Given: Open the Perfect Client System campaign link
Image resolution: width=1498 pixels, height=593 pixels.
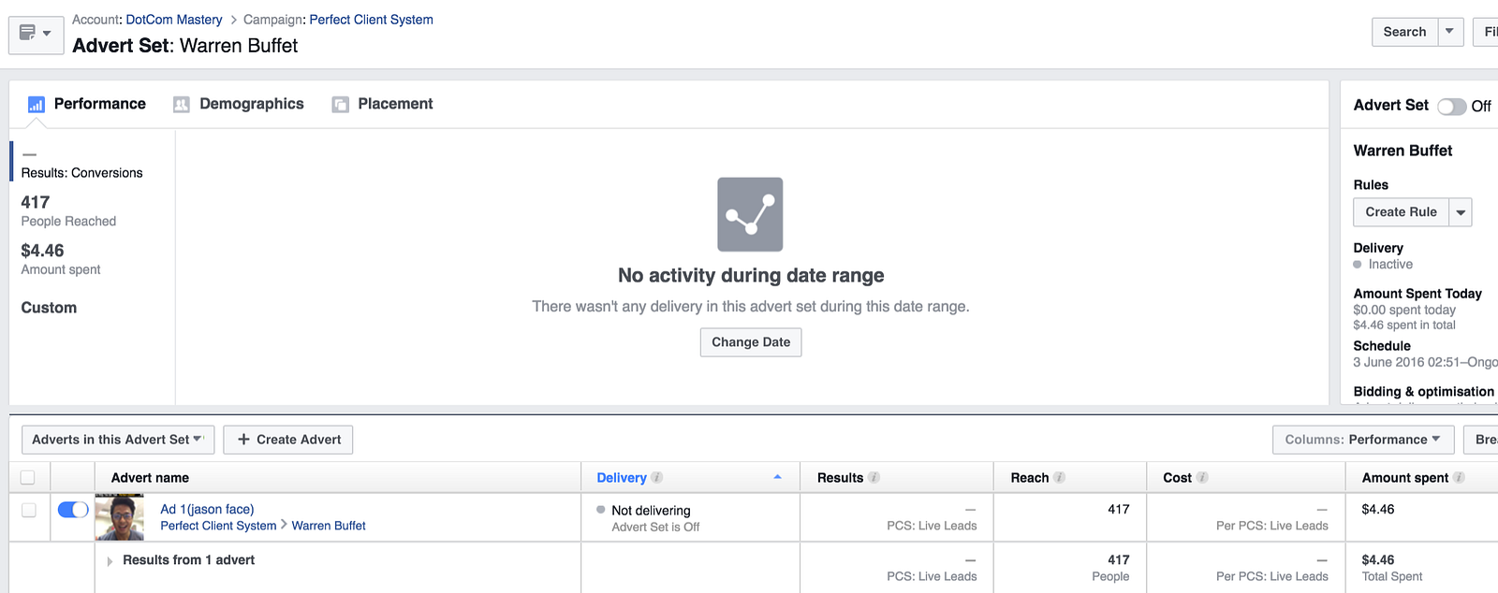Looking at the screenshot, I should [x=371, y=20].
